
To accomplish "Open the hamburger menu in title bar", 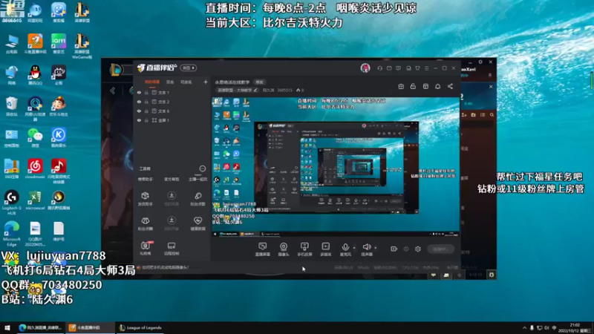I will pyautogui.click(x=426, y=68).
